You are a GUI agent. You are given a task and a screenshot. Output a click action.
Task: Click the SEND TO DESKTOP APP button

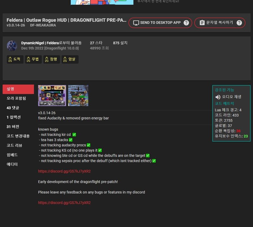[160, 23]
